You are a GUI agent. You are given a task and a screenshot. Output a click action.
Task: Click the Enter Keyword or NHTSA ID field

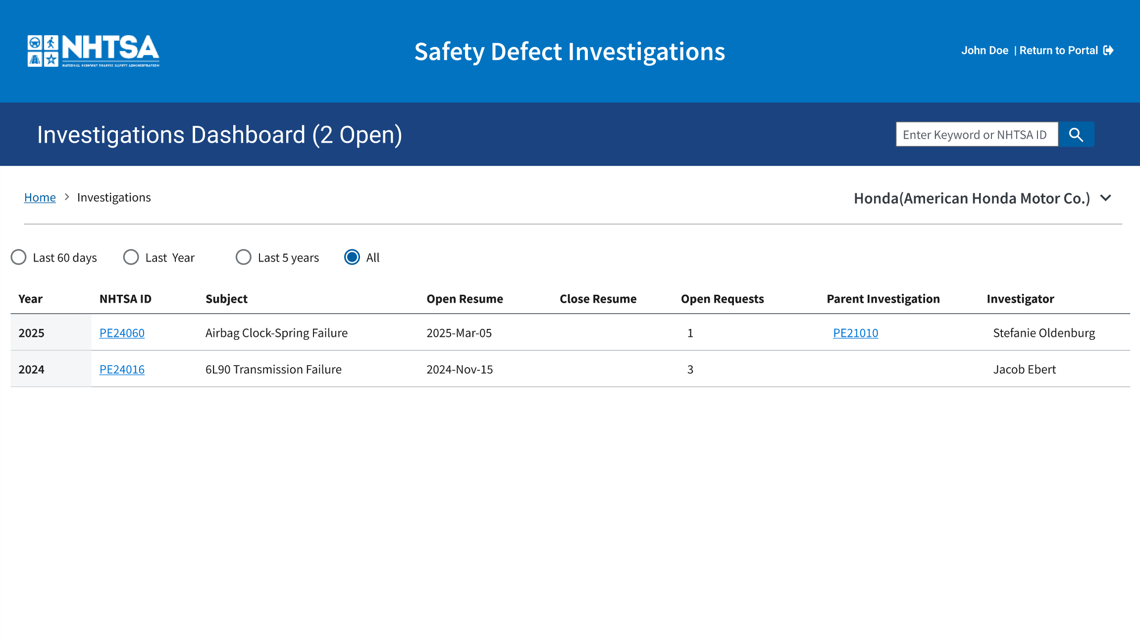coord(976,135)
